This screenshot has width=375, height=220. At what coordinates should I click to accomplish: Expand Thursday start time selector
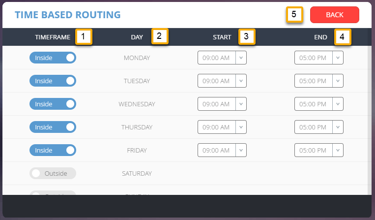(241, 127)
